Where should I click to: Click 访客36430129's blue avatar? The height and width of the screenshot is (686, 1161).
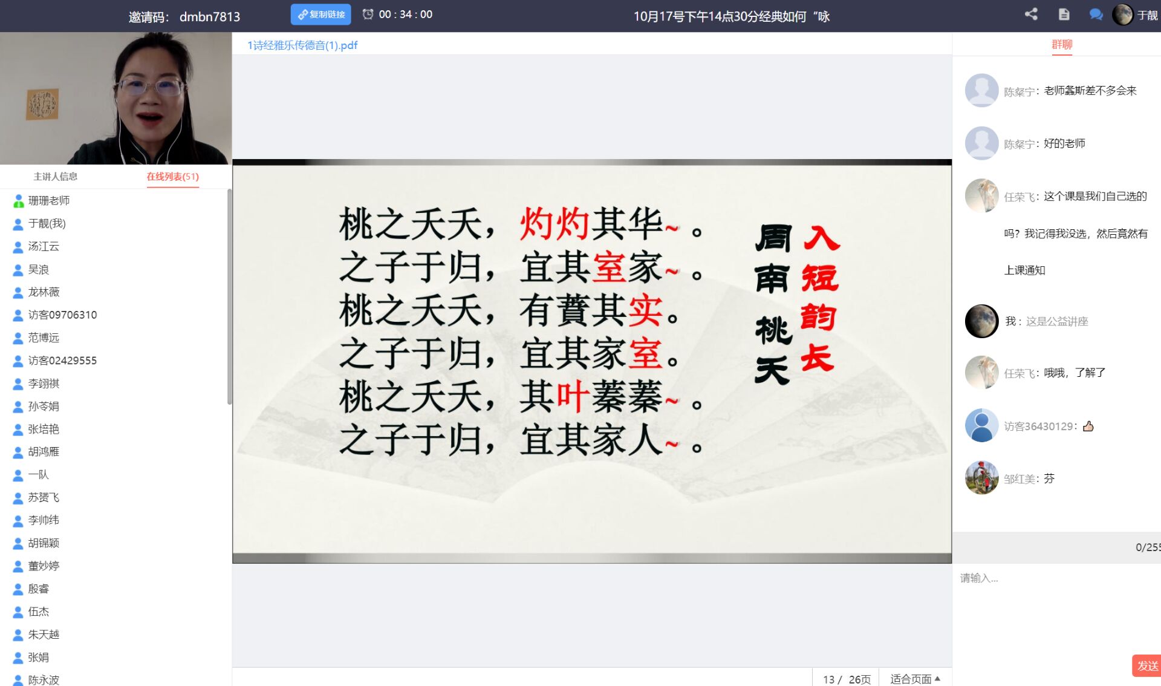pos(981,425)
